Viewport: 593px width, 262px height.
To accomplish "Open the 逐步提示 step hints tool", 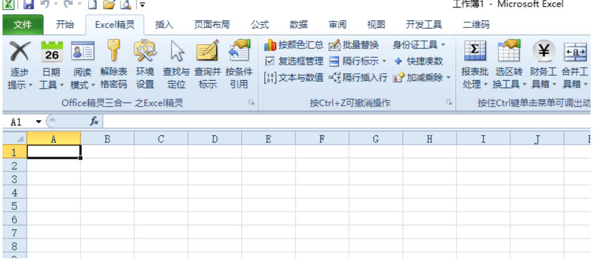I will click(x=20, y=65).
